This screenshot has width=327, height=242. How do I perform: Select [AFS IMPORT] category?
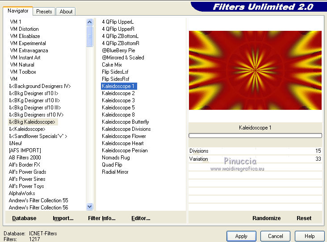(x=25, y=150)
